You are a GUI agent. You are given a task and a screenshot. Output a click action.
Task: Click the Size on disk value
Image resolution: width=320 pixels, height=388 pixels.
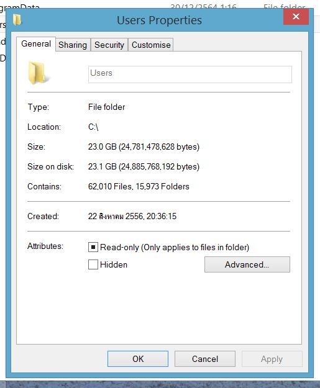tap(144, 166)
